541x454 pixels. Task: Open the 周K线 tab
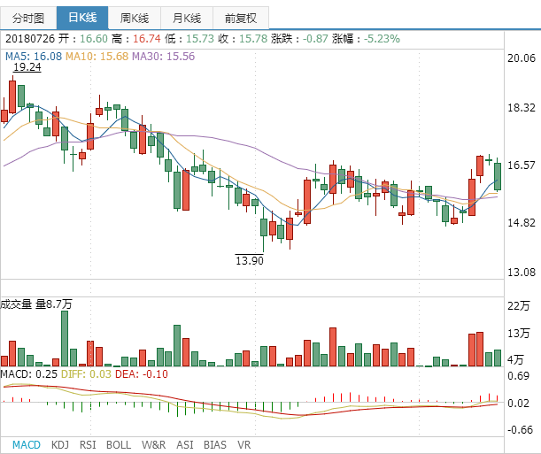coord(135,18)
